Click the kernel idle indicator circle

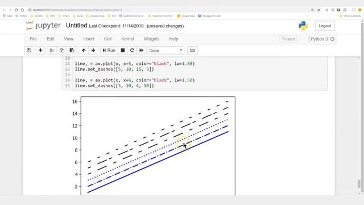pyautogui.click(x=332, y=39)
